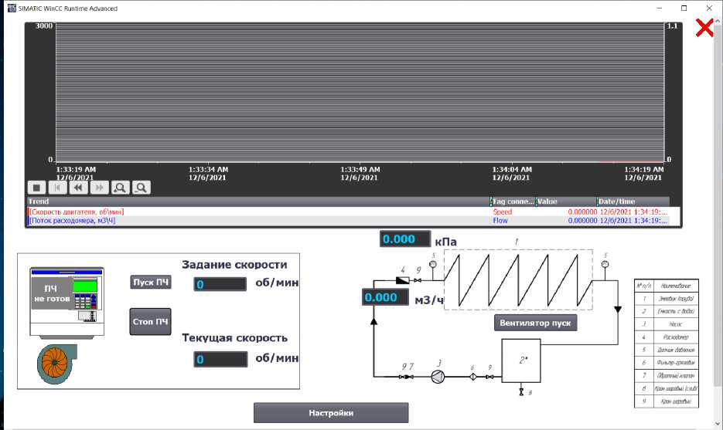Jump to the beginning of the trend

[57, 188]
